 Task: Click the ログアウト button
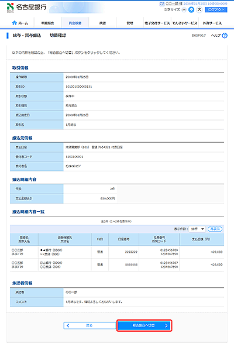pos(216,9)
